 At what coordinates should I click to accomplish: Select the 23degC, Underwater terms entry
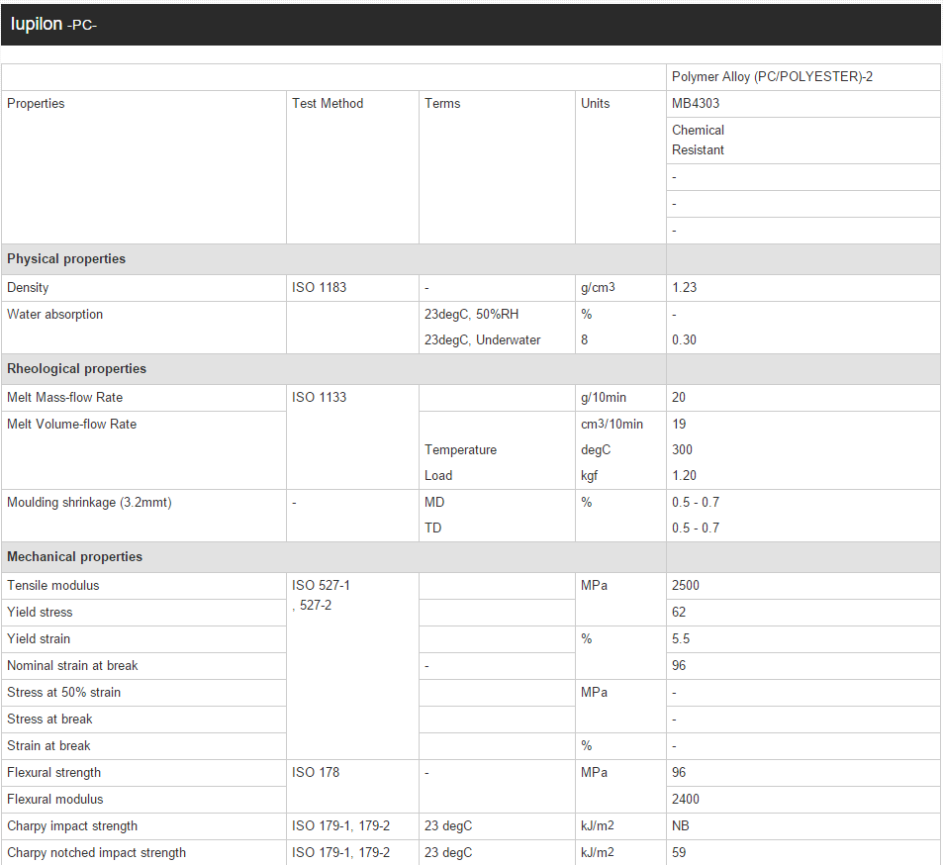tap(483, 340)
